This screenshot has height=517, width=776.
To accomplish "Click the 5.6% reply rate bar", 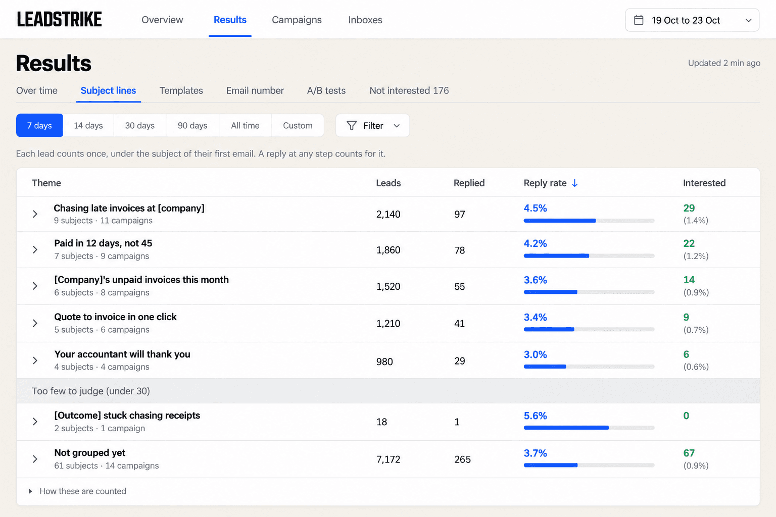I will (x=589, y=428).
